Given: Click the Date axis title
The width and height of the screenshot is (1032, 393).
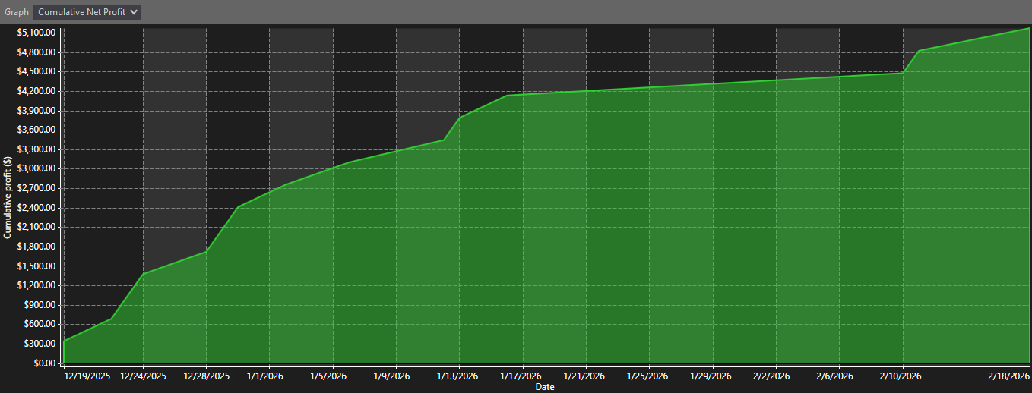Looking at the screenshot, I should point(545,387).
